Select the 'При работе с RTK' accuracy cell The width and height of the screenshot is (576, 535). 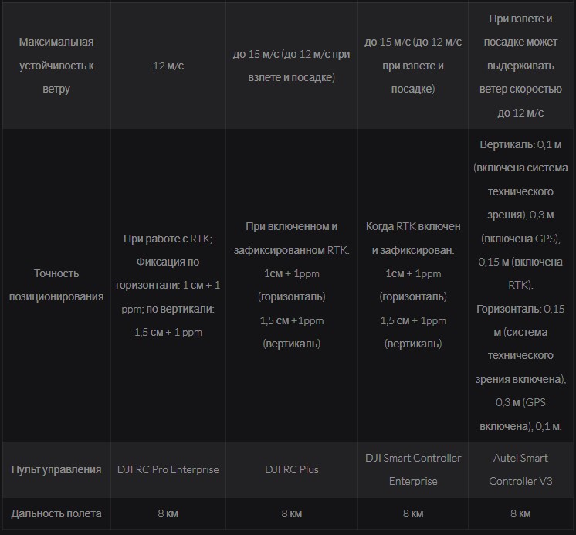point(168,285)
